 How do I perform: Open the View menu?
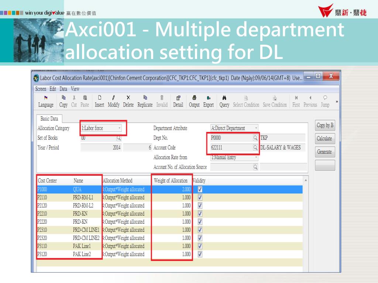point(75,89)
